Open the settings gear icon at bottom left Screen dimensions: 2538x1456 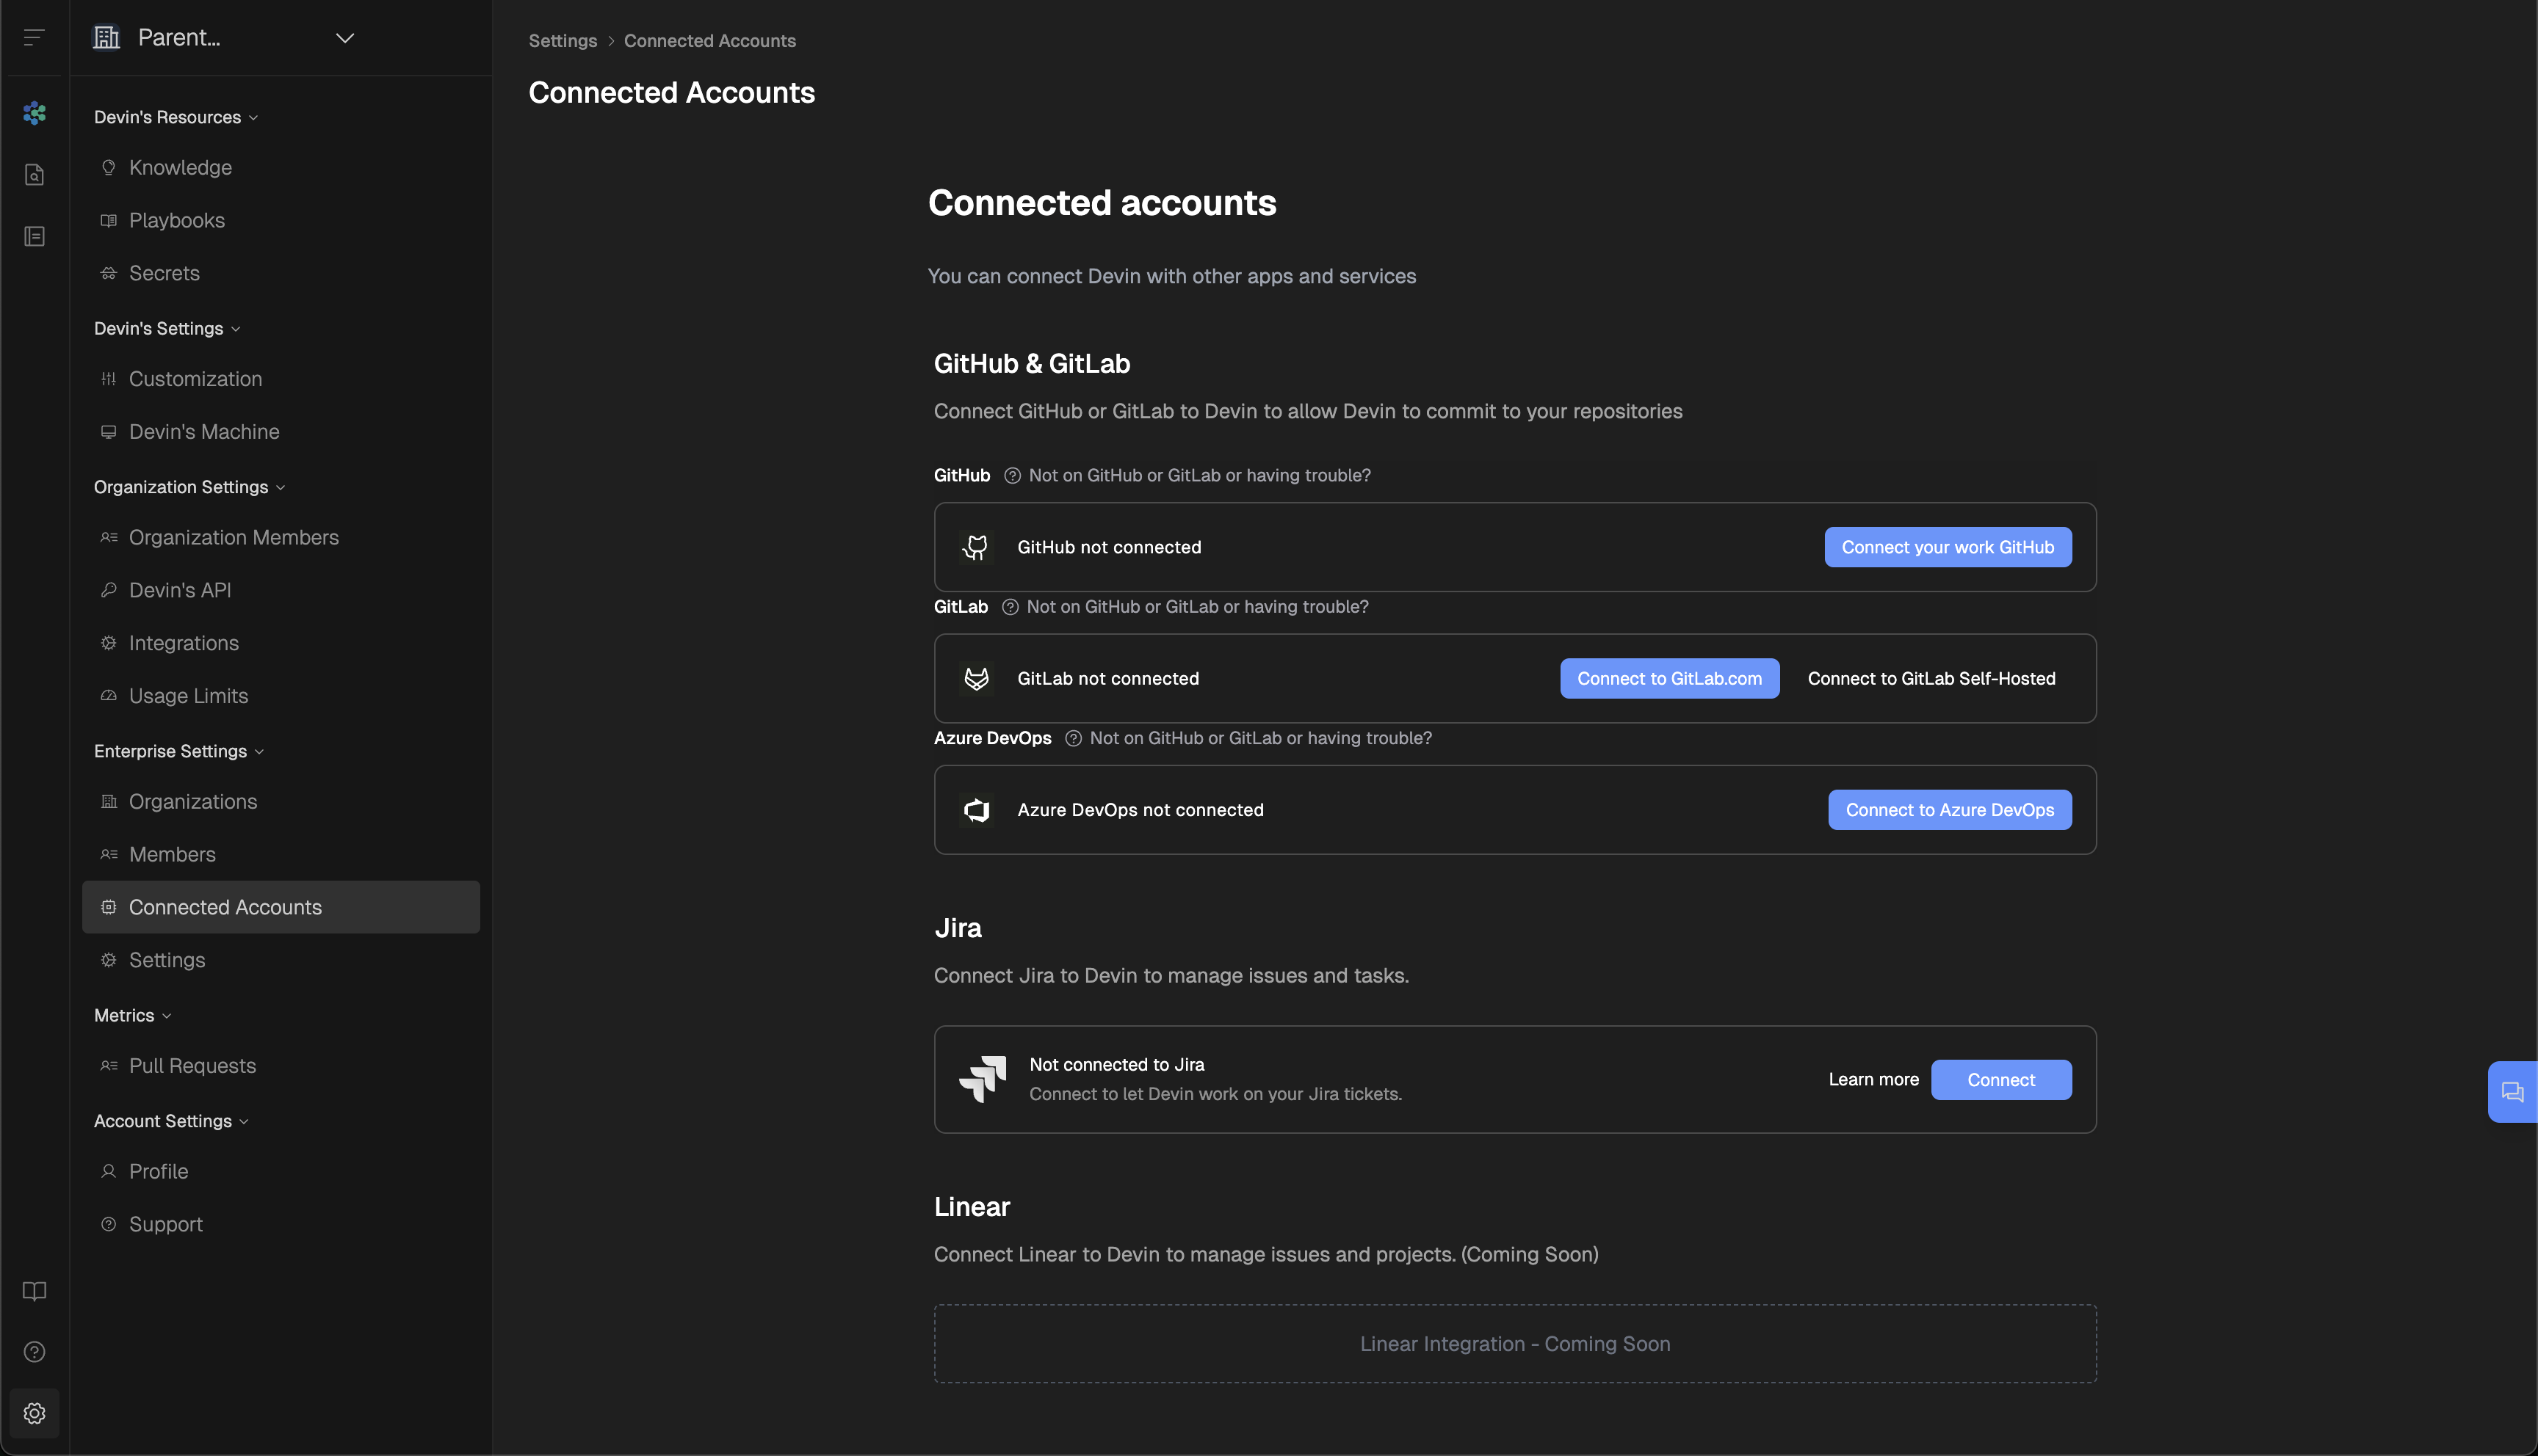pos(34,1413)
